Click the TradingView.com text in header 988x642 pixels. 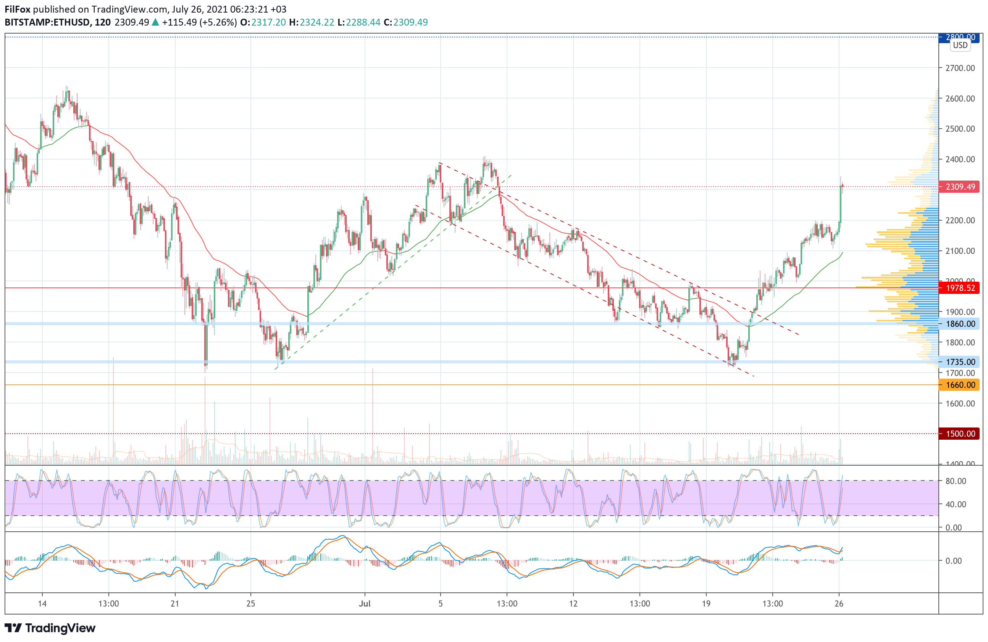129,9
